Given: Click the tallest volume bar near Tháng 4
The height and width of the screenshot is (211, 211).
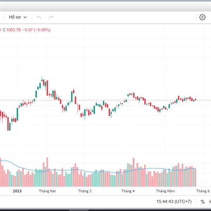Looking at the screenshot, I should [133, 172].
